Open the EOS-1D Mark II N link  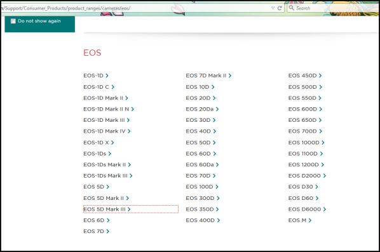tap(109, 109)
